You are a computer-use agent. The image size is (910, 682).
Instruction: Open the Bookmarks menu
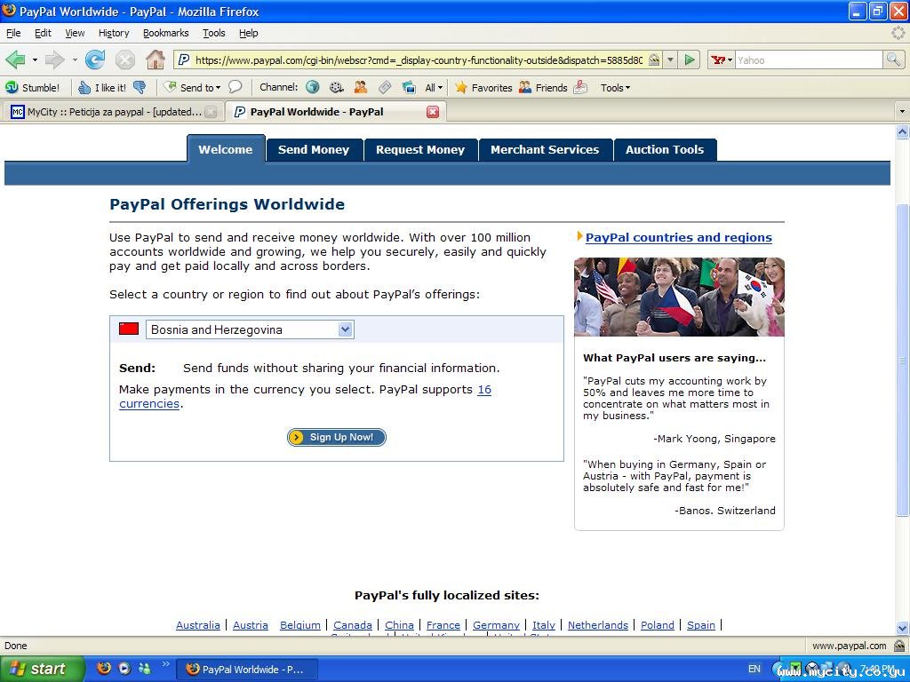(165, 33)
